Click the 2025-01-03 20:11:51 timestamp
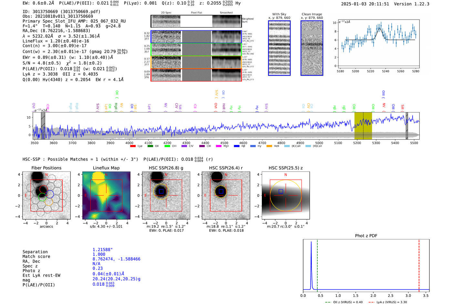This screenshot has height=307, width=452. point(365,4)
